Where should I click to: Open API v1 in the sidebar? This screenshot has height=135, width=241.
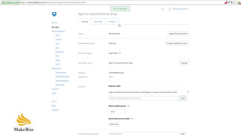(54, 101)
